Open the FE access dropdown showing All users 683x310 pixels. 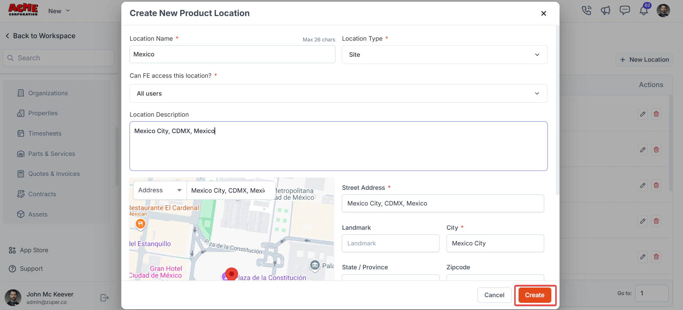click(338, 93)
